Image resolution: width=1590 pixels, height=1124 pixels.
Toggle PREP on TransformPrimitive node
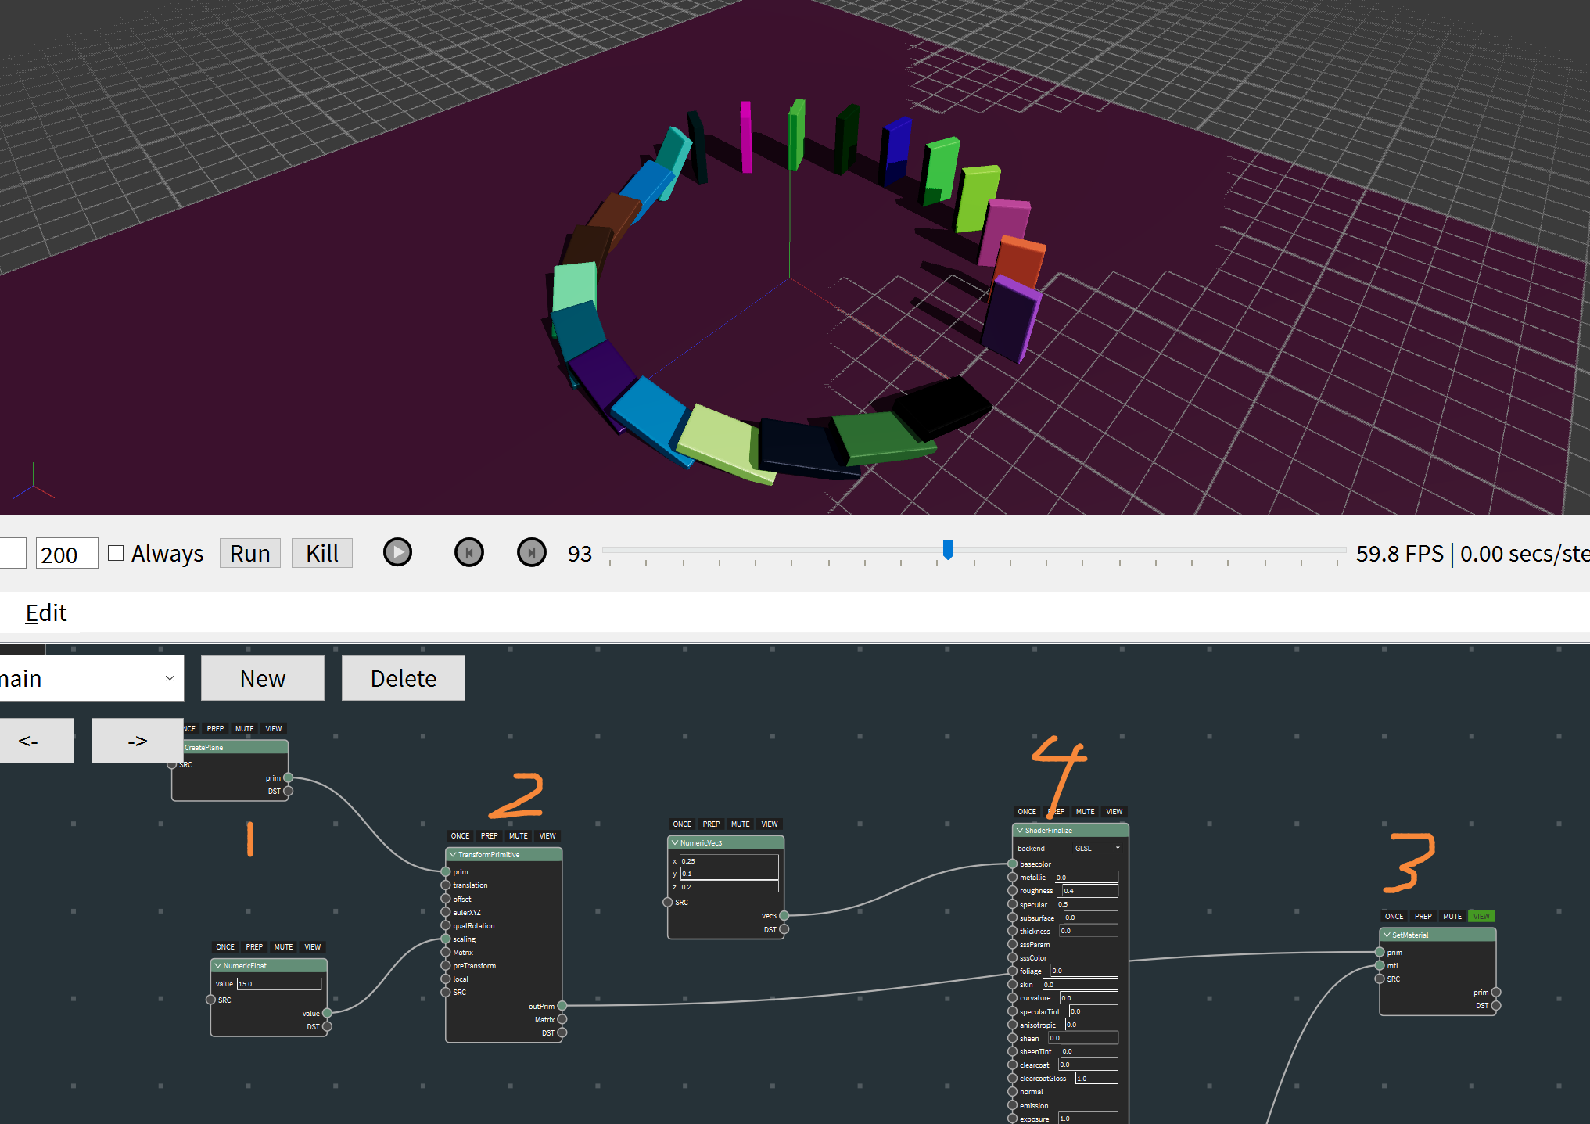[x=490, y=835]
